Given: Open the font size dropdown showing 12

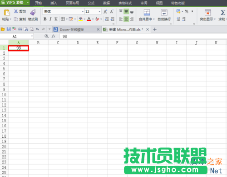Looking at the screenshot, I should tap(99, 12).
